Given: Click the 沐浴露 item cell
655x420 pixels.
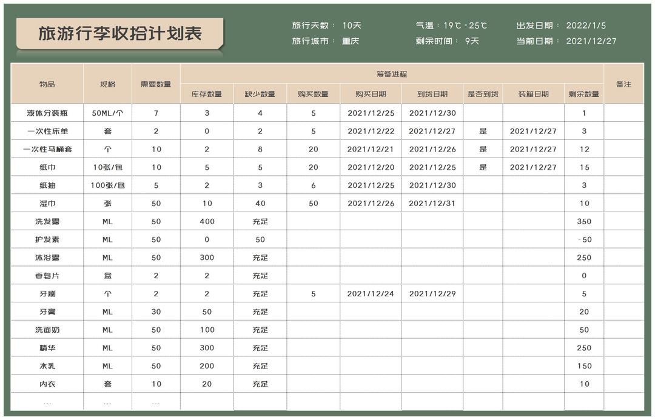Looking at the screenshot, I should coord(47,258).
